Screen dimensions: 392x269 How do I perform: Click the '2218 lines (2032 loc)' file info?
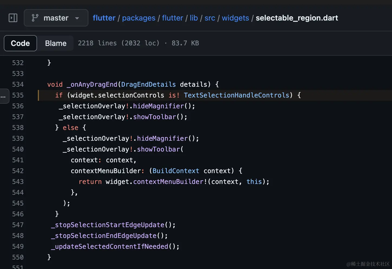(x=119, y=43)
